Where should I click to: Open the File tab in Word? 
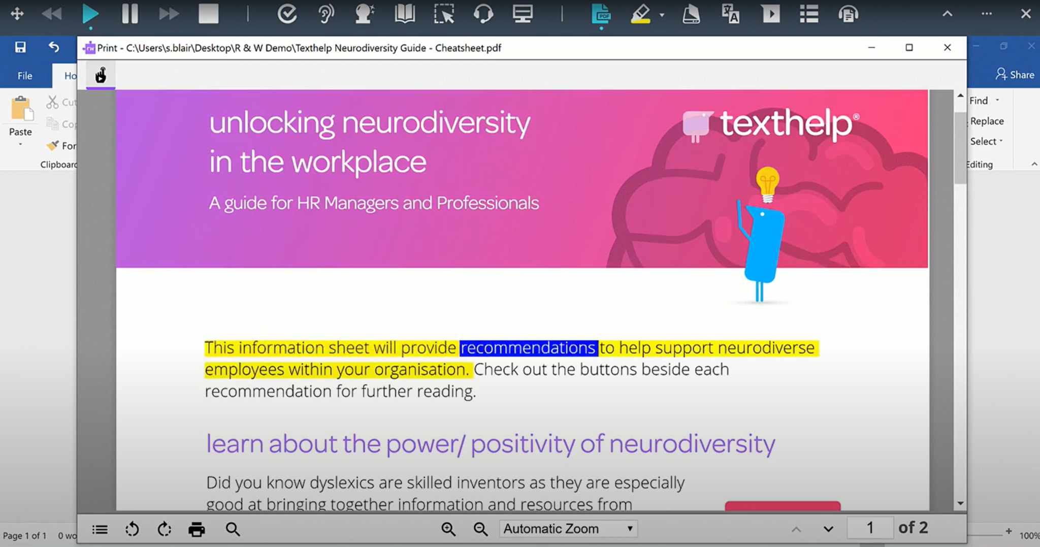pos(25,76)
